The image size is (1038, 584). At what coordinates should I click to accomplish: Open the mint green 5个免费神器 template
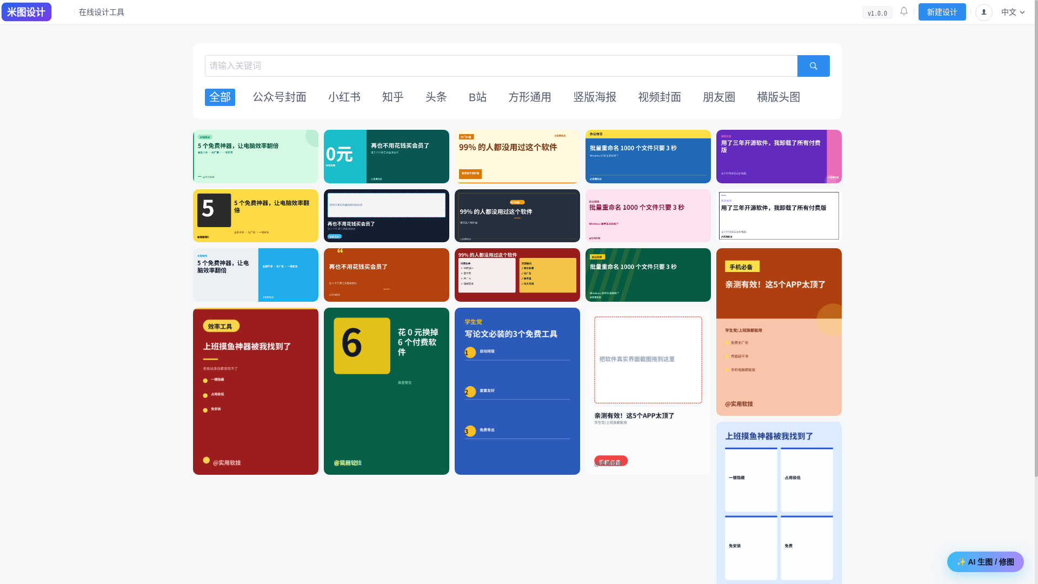click(x=256, y=156)
